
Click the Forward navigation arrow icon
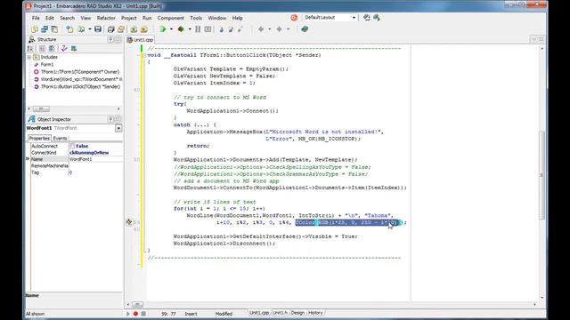(279, 29)
